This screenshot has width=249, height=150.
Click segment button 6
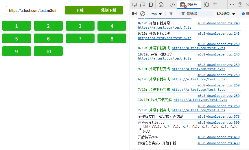click(x=48, y=38)
